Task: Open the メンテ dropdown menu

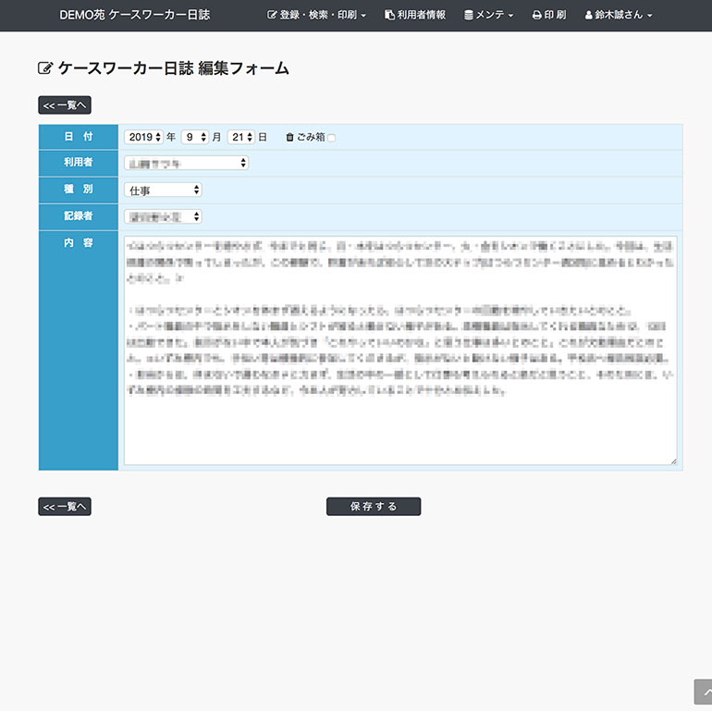Action: [x=488, y=15]
